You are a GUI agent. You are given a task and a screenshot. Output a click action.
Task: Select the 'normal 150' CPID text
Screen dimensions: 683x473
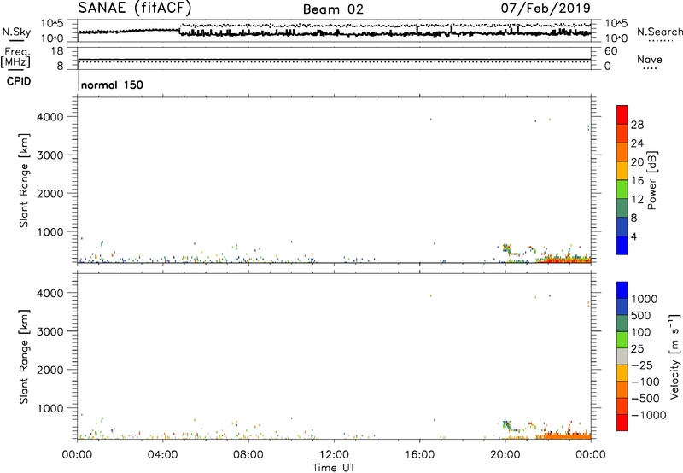[112, 85]
